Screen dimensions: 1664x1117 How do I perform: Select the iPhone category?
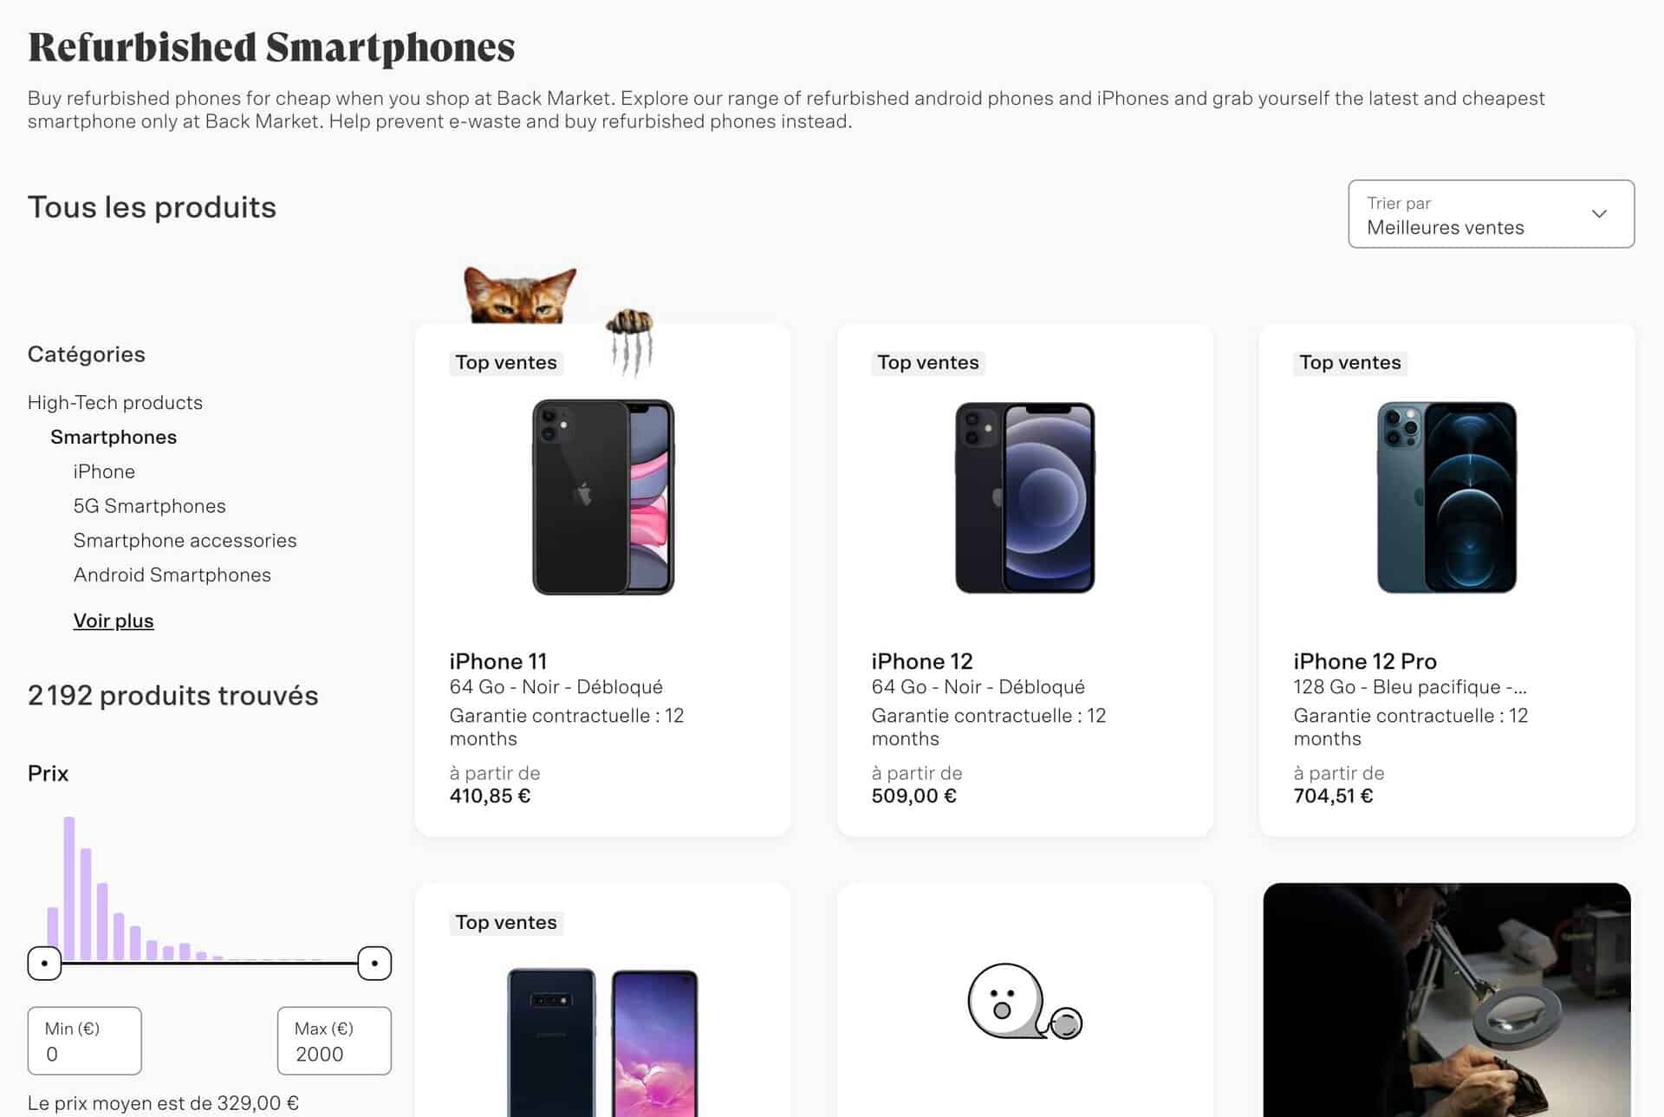104,471
